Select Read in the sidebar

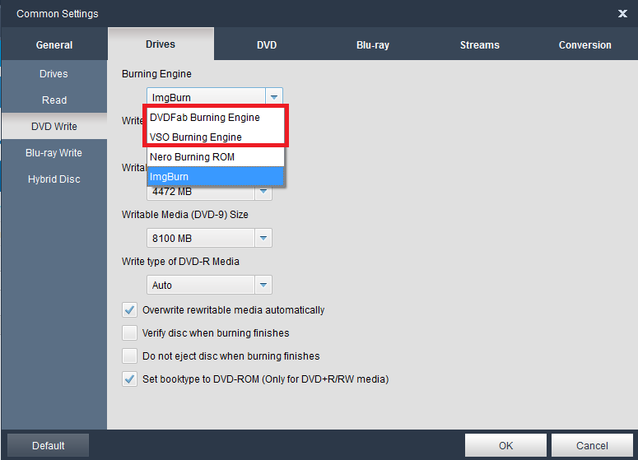pyautogui.click(x=54, y=100)
